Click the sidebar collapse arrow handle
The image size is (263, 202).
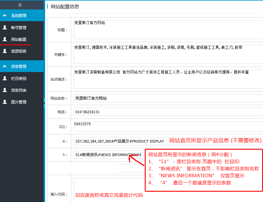coord(44,103)
